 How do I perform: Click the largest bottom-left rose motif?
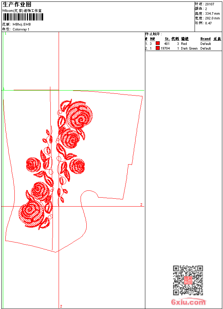pos(31,213)
